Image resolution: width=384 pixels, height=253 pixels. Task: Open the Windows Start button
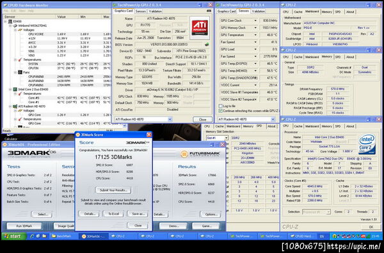point(13,236)
